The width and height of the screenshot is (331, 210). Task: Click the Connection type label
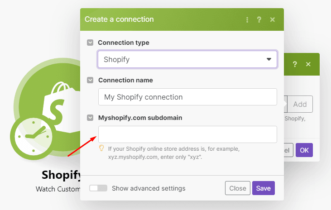pos(124,43)
